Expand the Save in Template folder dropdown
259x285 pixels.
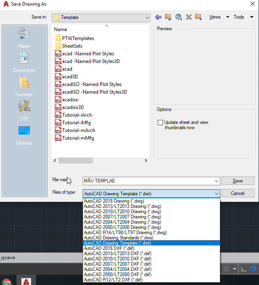click(147, 18)
